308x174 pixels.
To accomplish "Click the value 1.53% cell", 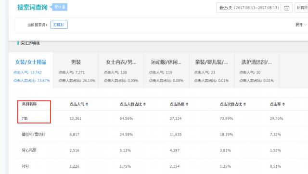I will 275,150.
